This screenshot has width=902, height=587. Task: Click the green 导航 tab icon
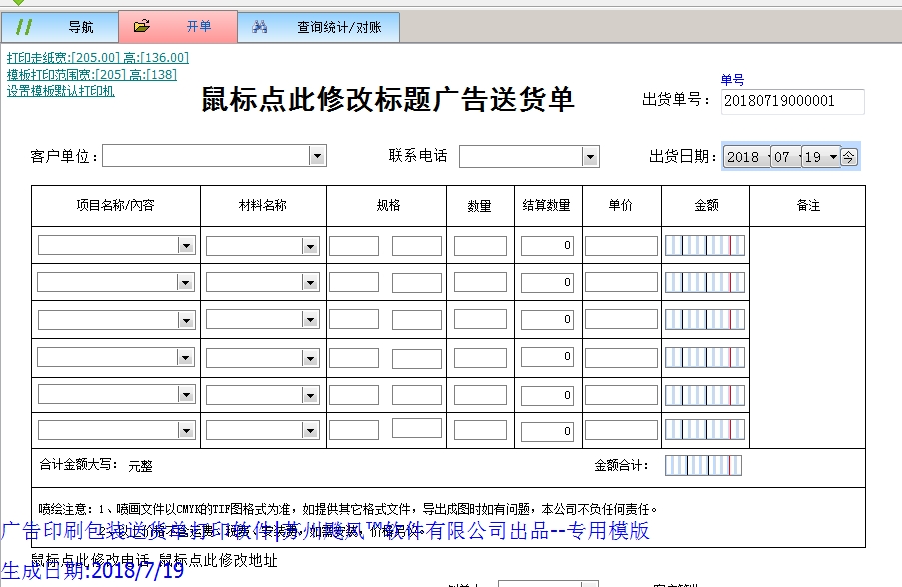click(x=25, y=27)
